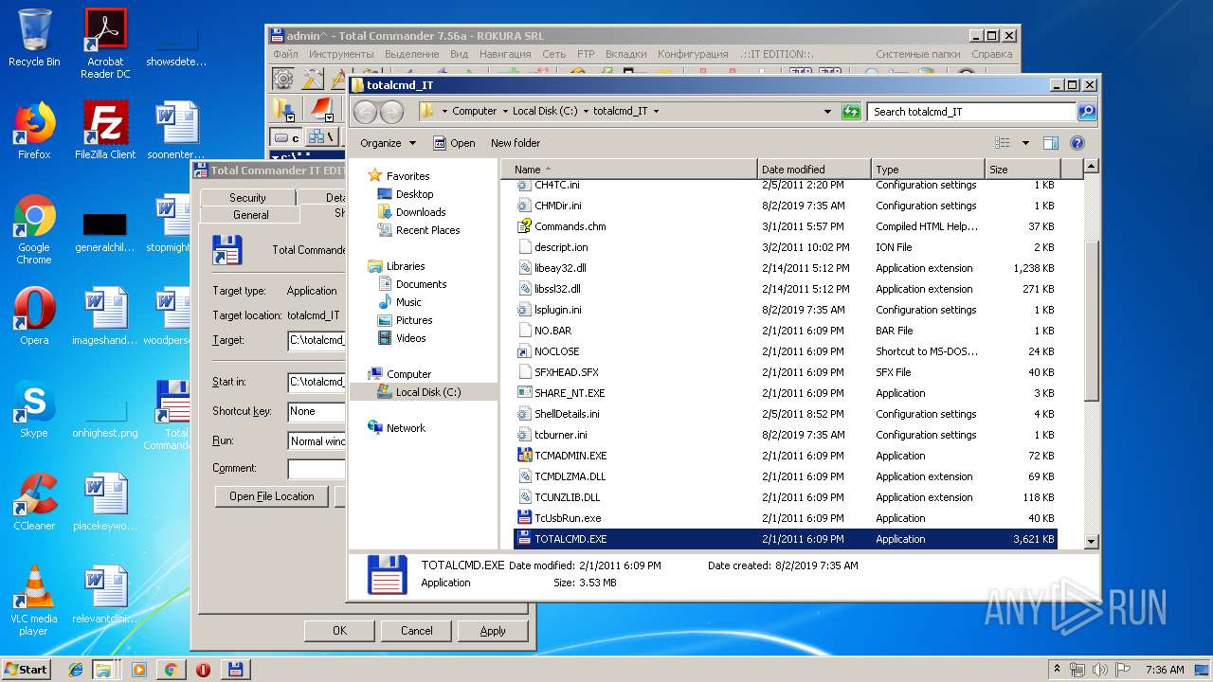The width and height of the screenshot is (1213, 682).
Task: Sort by the Date modified column header
Action: point(814,170)
